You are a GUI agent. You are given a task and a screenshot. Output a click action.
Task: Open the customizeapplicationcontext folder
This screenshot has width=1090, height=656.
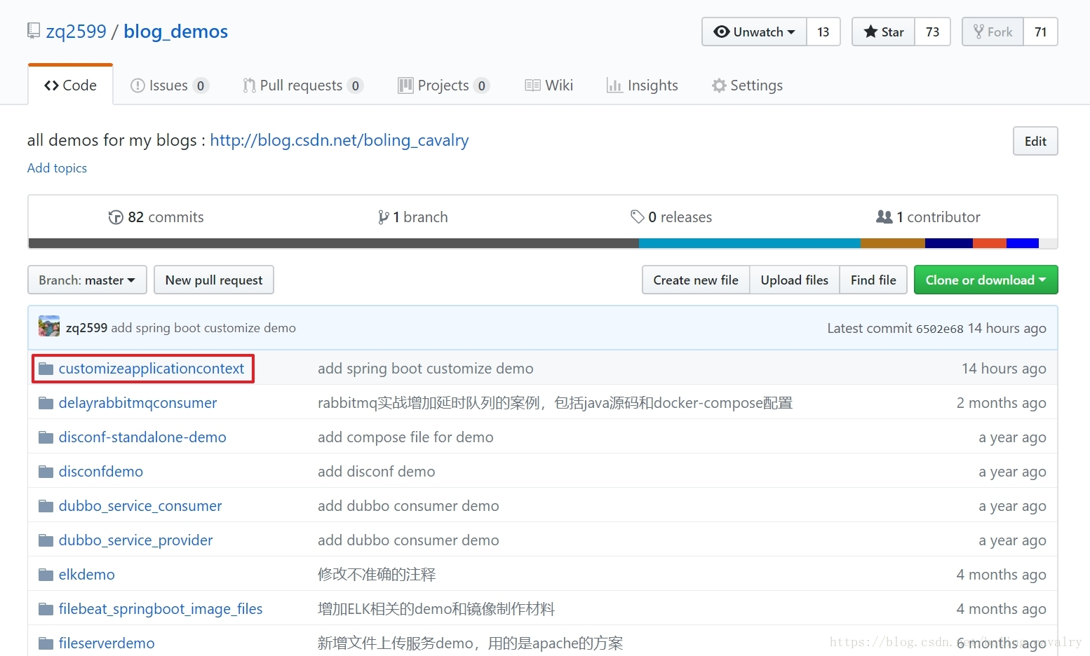point(152,369)
